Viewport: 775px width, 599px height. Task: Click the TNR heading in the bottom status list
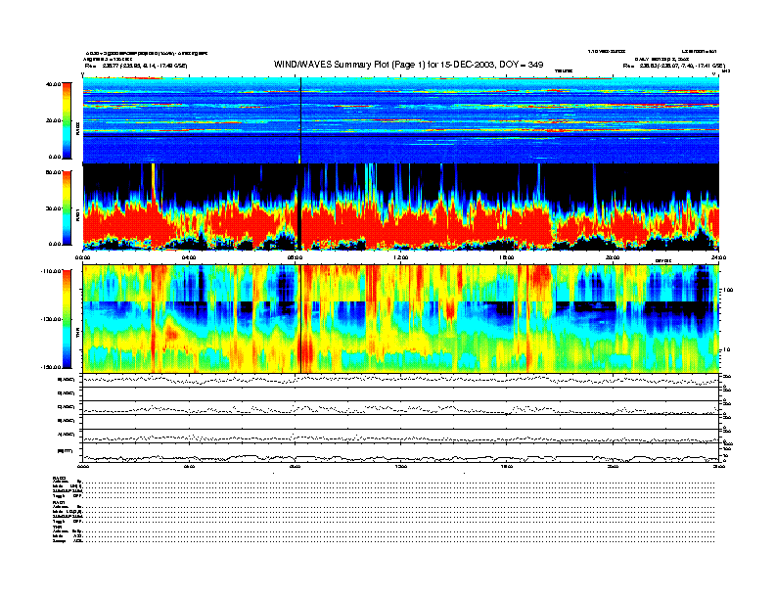pyautogui.click(x=57, y=528)
